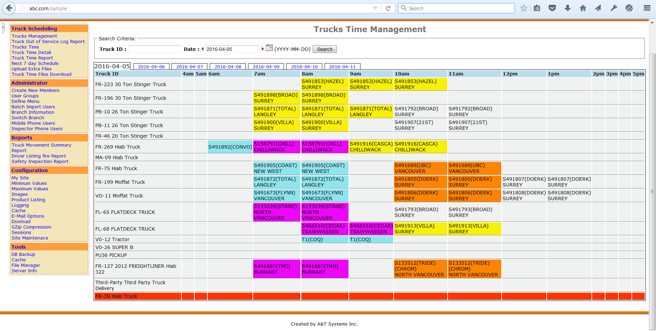
Task: Save the page to Pocket with the pocket icon
Action: (x=552, y=8)
